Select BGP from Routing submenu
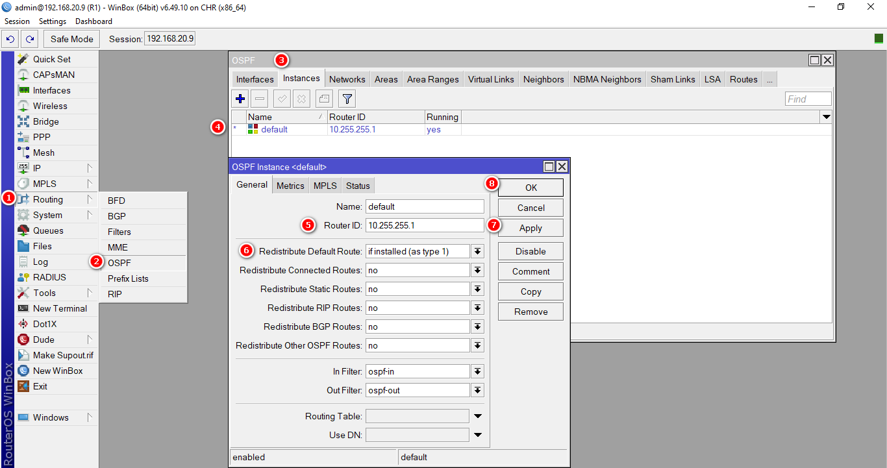Viewport: 887px width, 468px height. click(144, 216)
